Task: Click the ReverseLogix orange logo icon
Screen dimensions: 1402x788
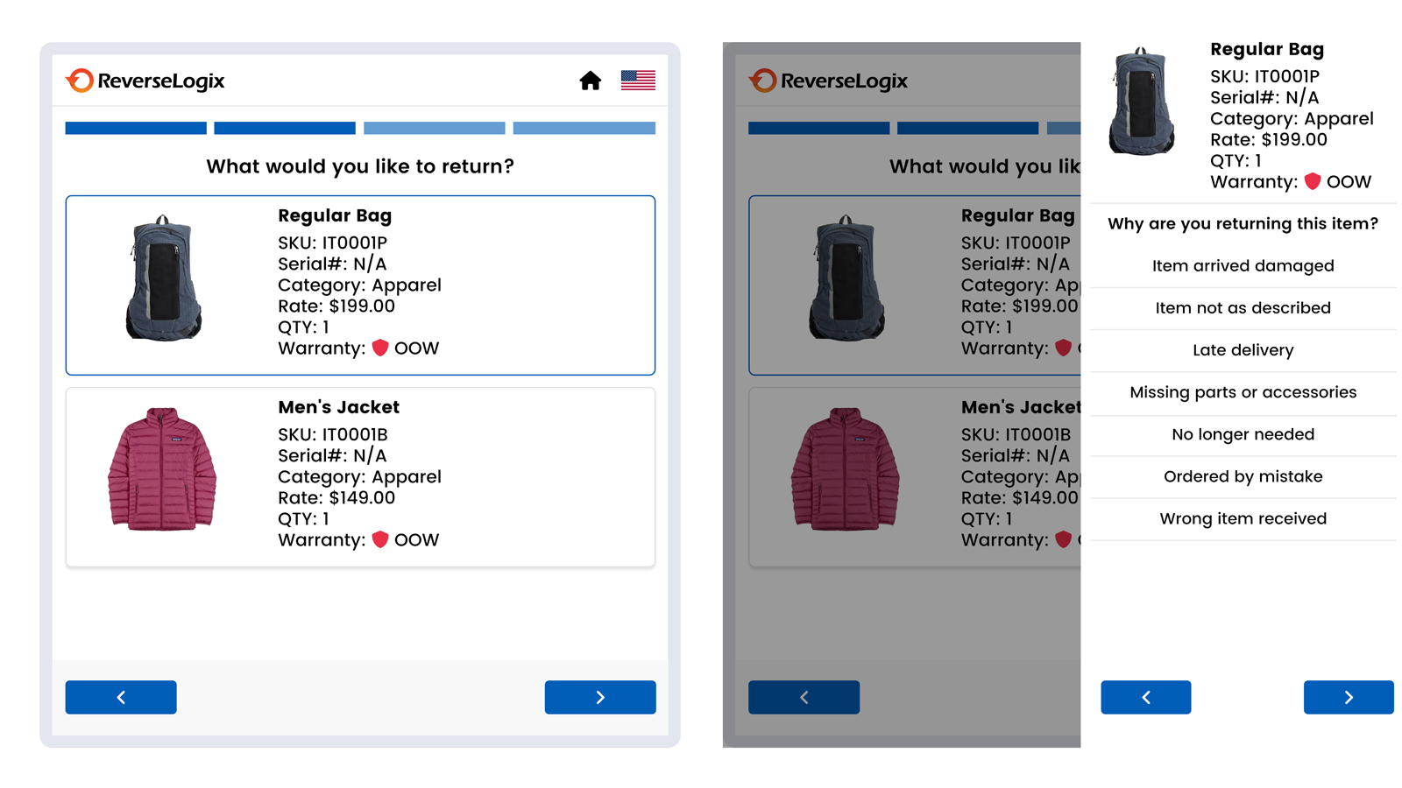Action: tap(79, 81)
